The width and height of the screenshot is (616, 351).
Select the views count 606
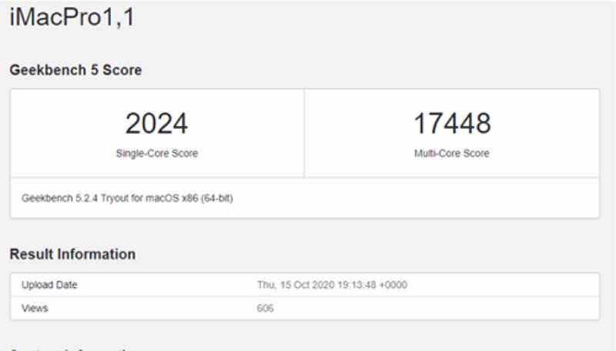click(x=265, y=308)
